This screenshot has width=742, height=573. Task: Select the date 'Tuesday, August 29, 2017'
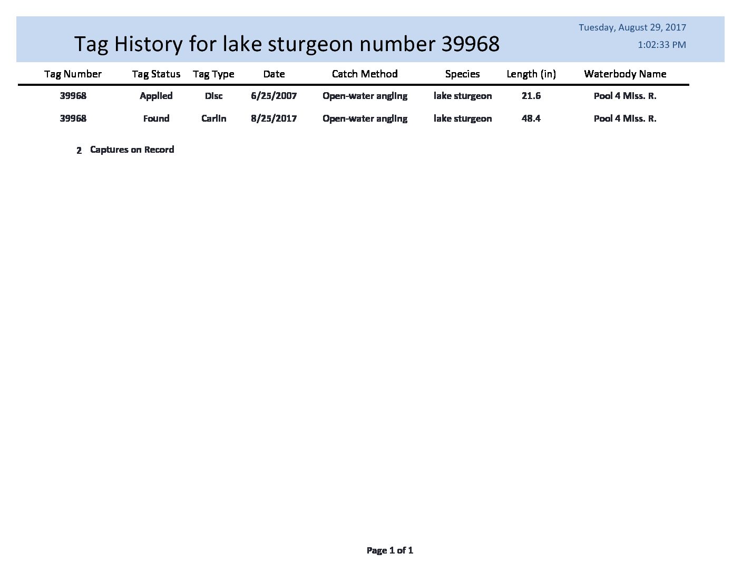click(632, 27)
